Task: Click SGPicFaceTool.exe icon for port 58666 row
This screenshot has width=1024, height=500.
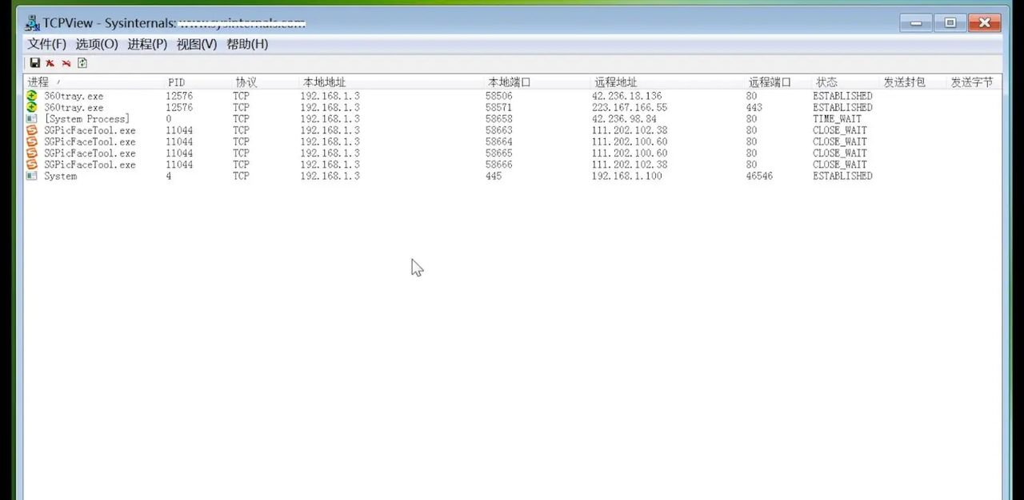Action: pos(31,165)
